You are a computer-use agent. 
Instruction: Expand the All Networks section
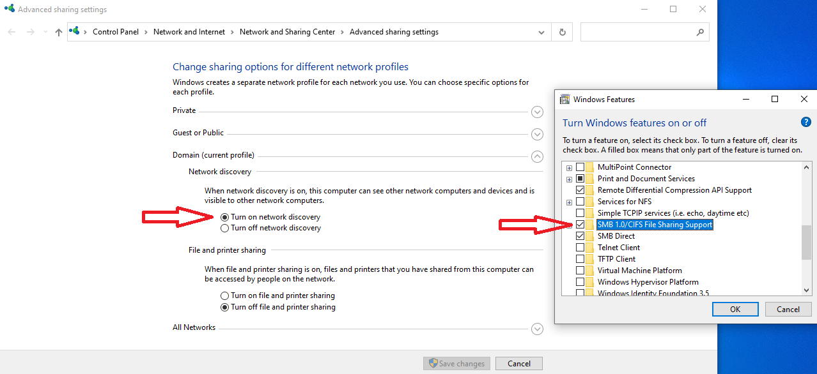537,329
